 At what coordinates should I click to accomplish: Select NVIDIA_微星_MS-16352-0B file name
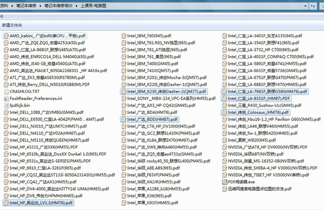(x=266, y=161)
